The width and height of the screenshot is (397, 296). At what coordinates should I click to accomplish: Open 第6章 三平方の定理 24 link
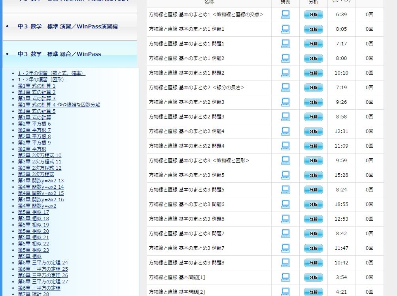(43, 263)
